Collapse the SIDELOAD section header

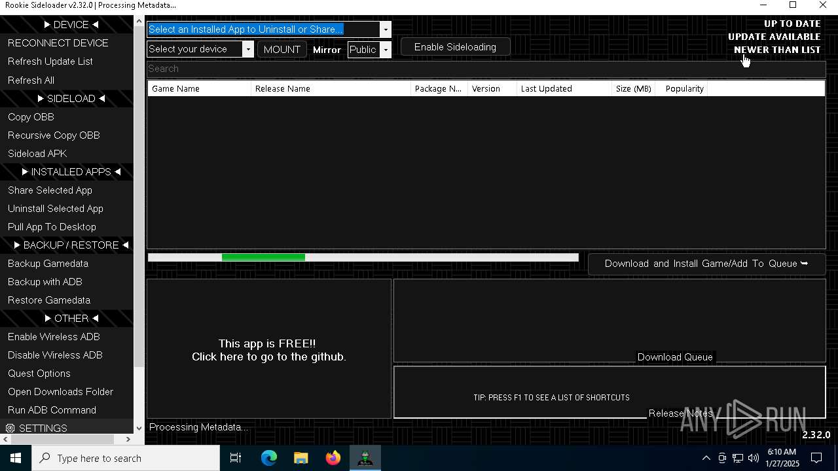coord(71,98)
